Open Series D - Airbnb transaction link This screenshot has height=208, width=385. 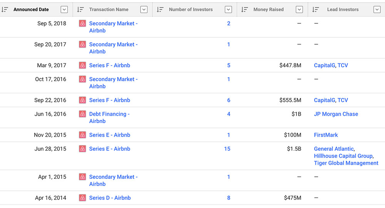110,198
